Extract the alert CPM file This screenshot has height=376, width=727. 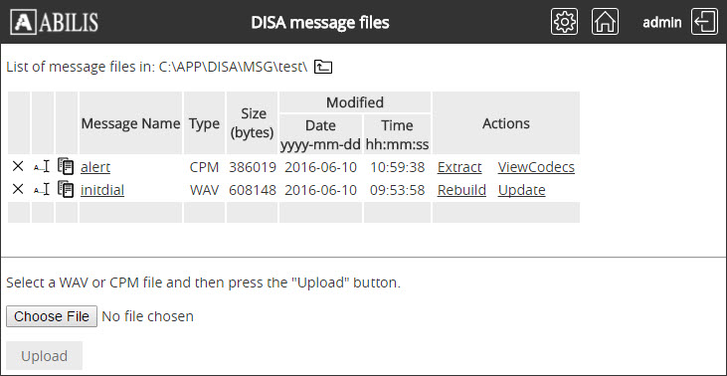point(459,167)
